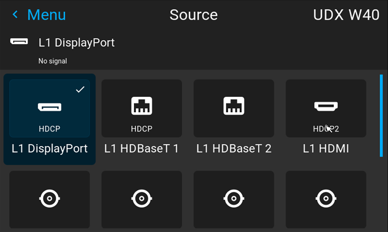This screenshot has width=388, height=232.
Task: Click the UDX W40 projector name
Action: [x=346, y=15]
